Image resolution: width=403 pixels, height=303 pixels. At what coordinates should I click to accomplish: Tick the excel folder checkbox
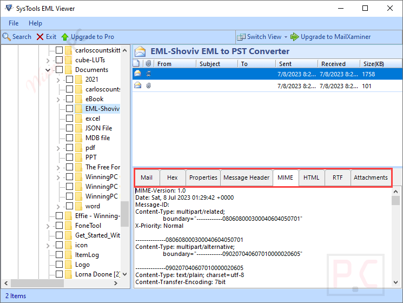point(70,118)
